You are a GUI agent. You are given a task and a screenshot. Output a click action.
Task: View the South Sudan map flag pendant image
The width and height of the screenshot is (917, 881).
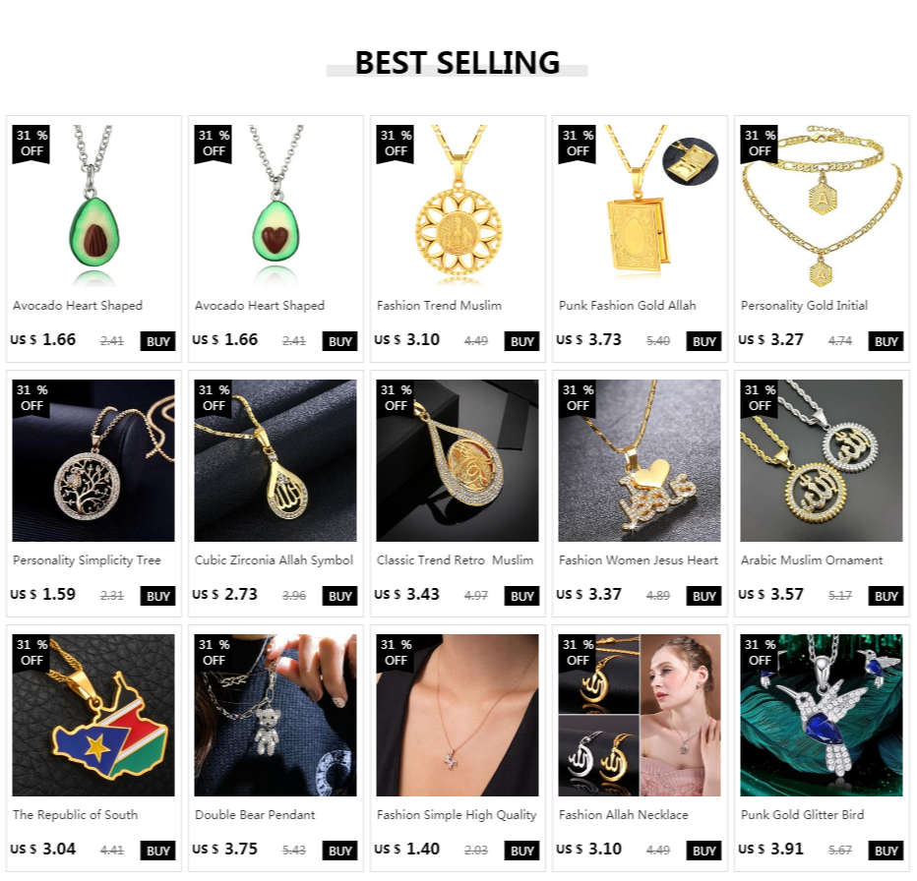tap(93, 715)
